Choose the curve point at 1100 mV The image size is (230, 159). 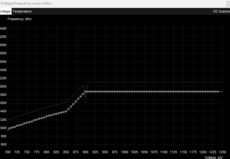click(x=164, y=92)
